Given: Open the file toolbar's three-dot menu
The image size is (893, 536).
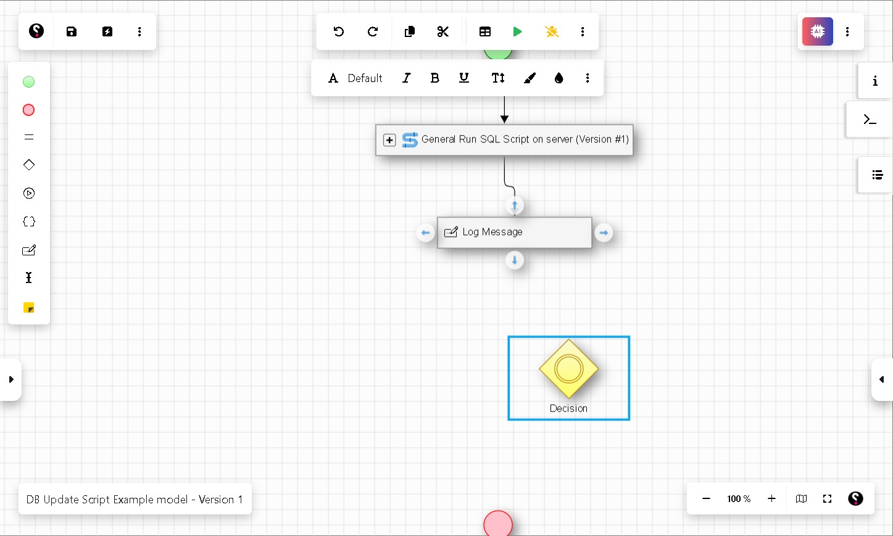Looking at the screenshot, I should click(139, 31).
